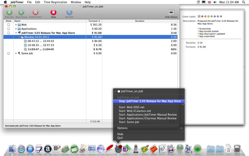Click the Applications folder icon in the job list

pyautogui.click(x=19, y=29)
